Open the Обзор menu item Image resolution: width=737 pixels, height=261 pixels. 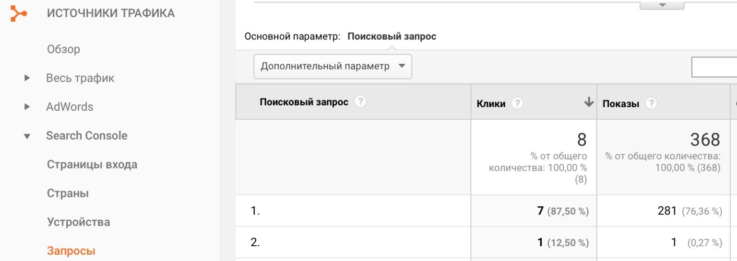click(63, 49)
